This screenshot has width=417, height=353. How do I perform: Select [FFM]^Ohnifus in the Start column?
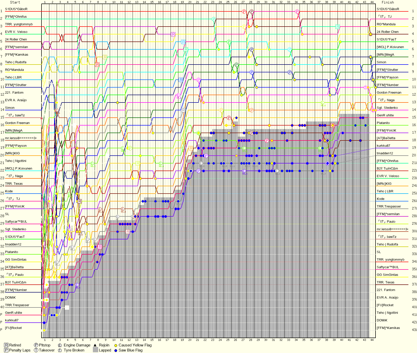16,17
